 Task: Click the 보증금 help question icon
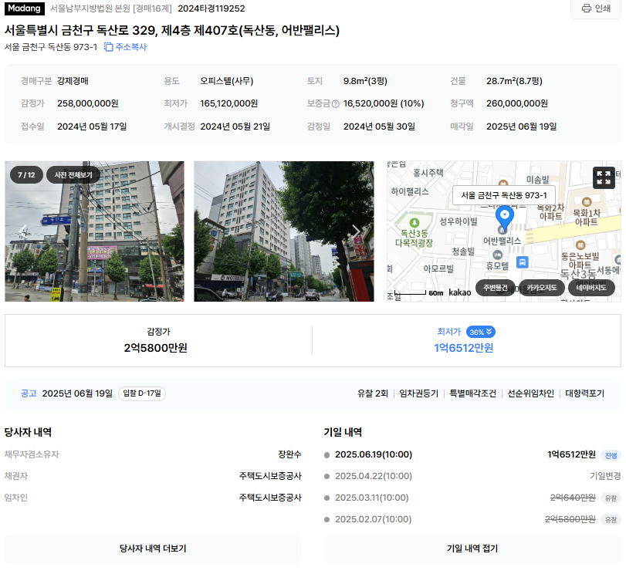(335, 104)
